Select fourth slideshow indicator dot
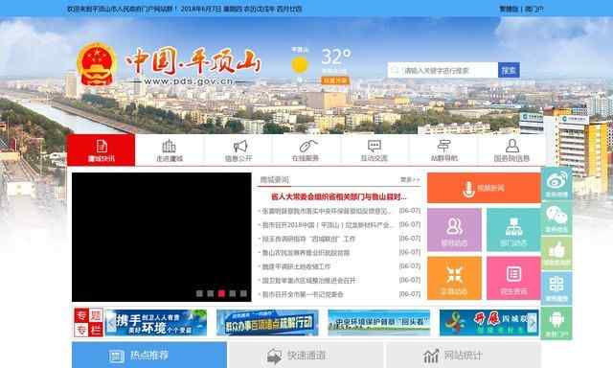 [232, 293]
